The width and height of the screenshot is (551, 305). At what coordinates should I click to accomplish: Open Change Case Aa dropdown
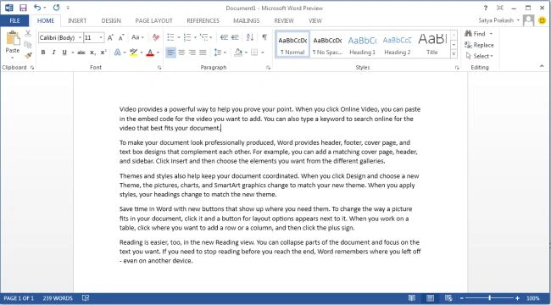point(137,37)
